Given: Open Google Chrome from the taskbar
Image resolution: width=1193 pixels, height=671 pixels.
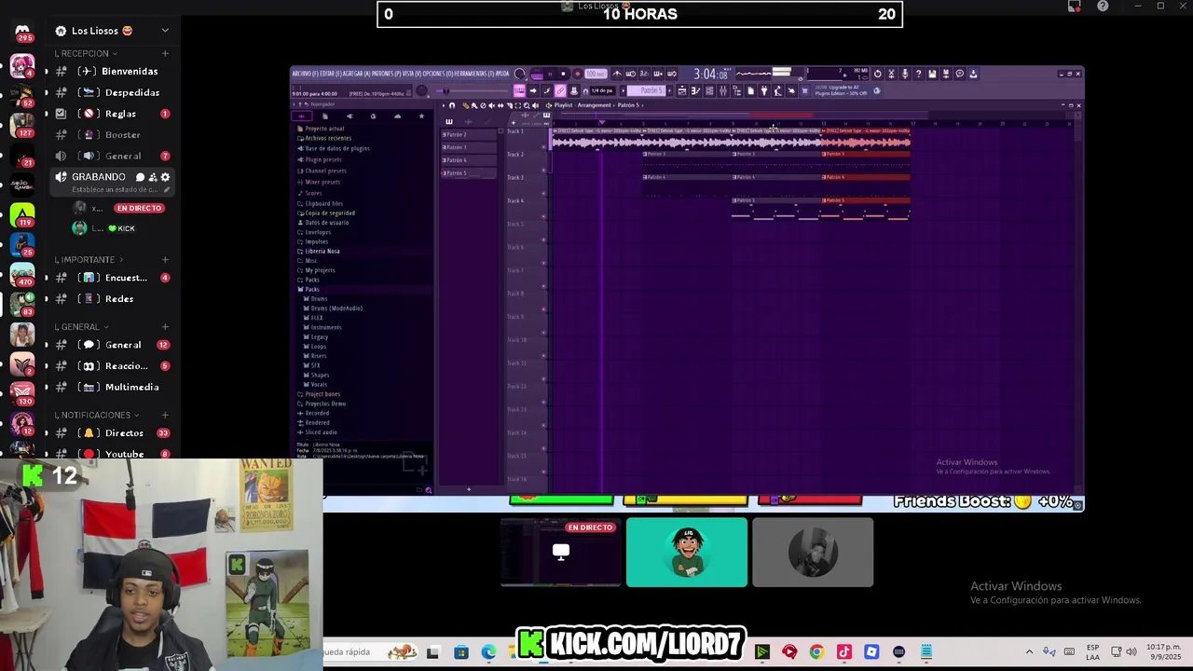Looking at the screenshot, I should 816,652.
